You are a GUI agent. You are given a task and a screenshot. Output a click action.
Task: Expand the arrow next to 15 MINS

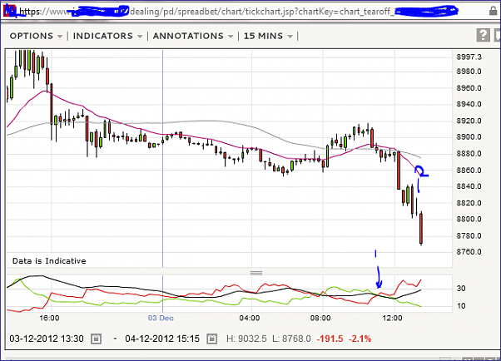pyautogui.click(x=290, y=37)
